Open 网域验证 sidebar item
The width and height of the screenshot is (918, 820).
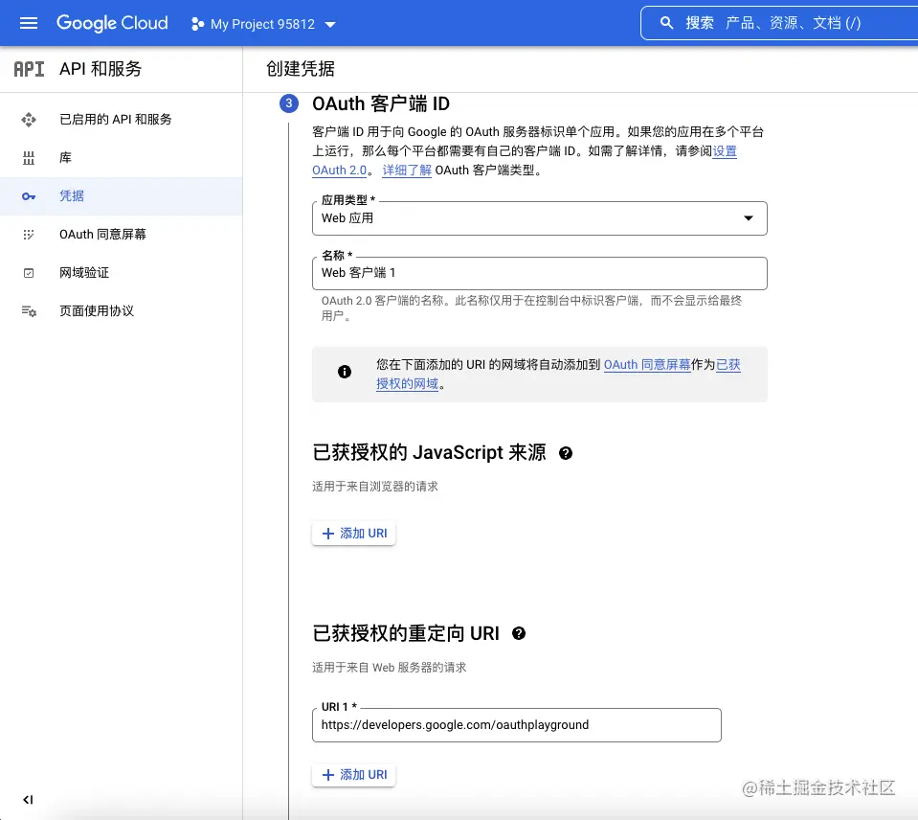pyautogui.click(x=122, y=273)
